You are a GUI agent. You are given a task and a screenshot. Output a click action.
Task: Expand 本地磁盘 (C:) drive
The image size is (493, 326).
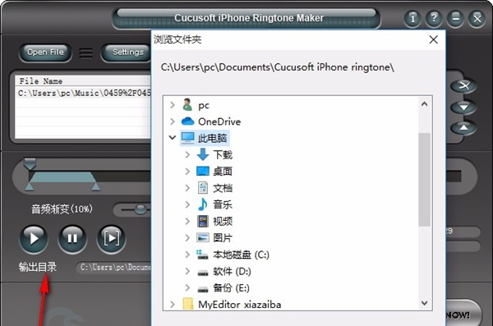[x=187, y=255]
